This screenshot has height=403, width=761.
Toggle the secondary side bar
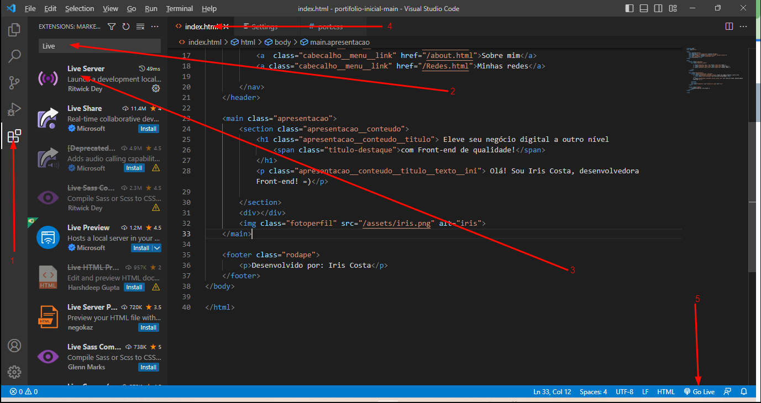(x=659, y=8)
